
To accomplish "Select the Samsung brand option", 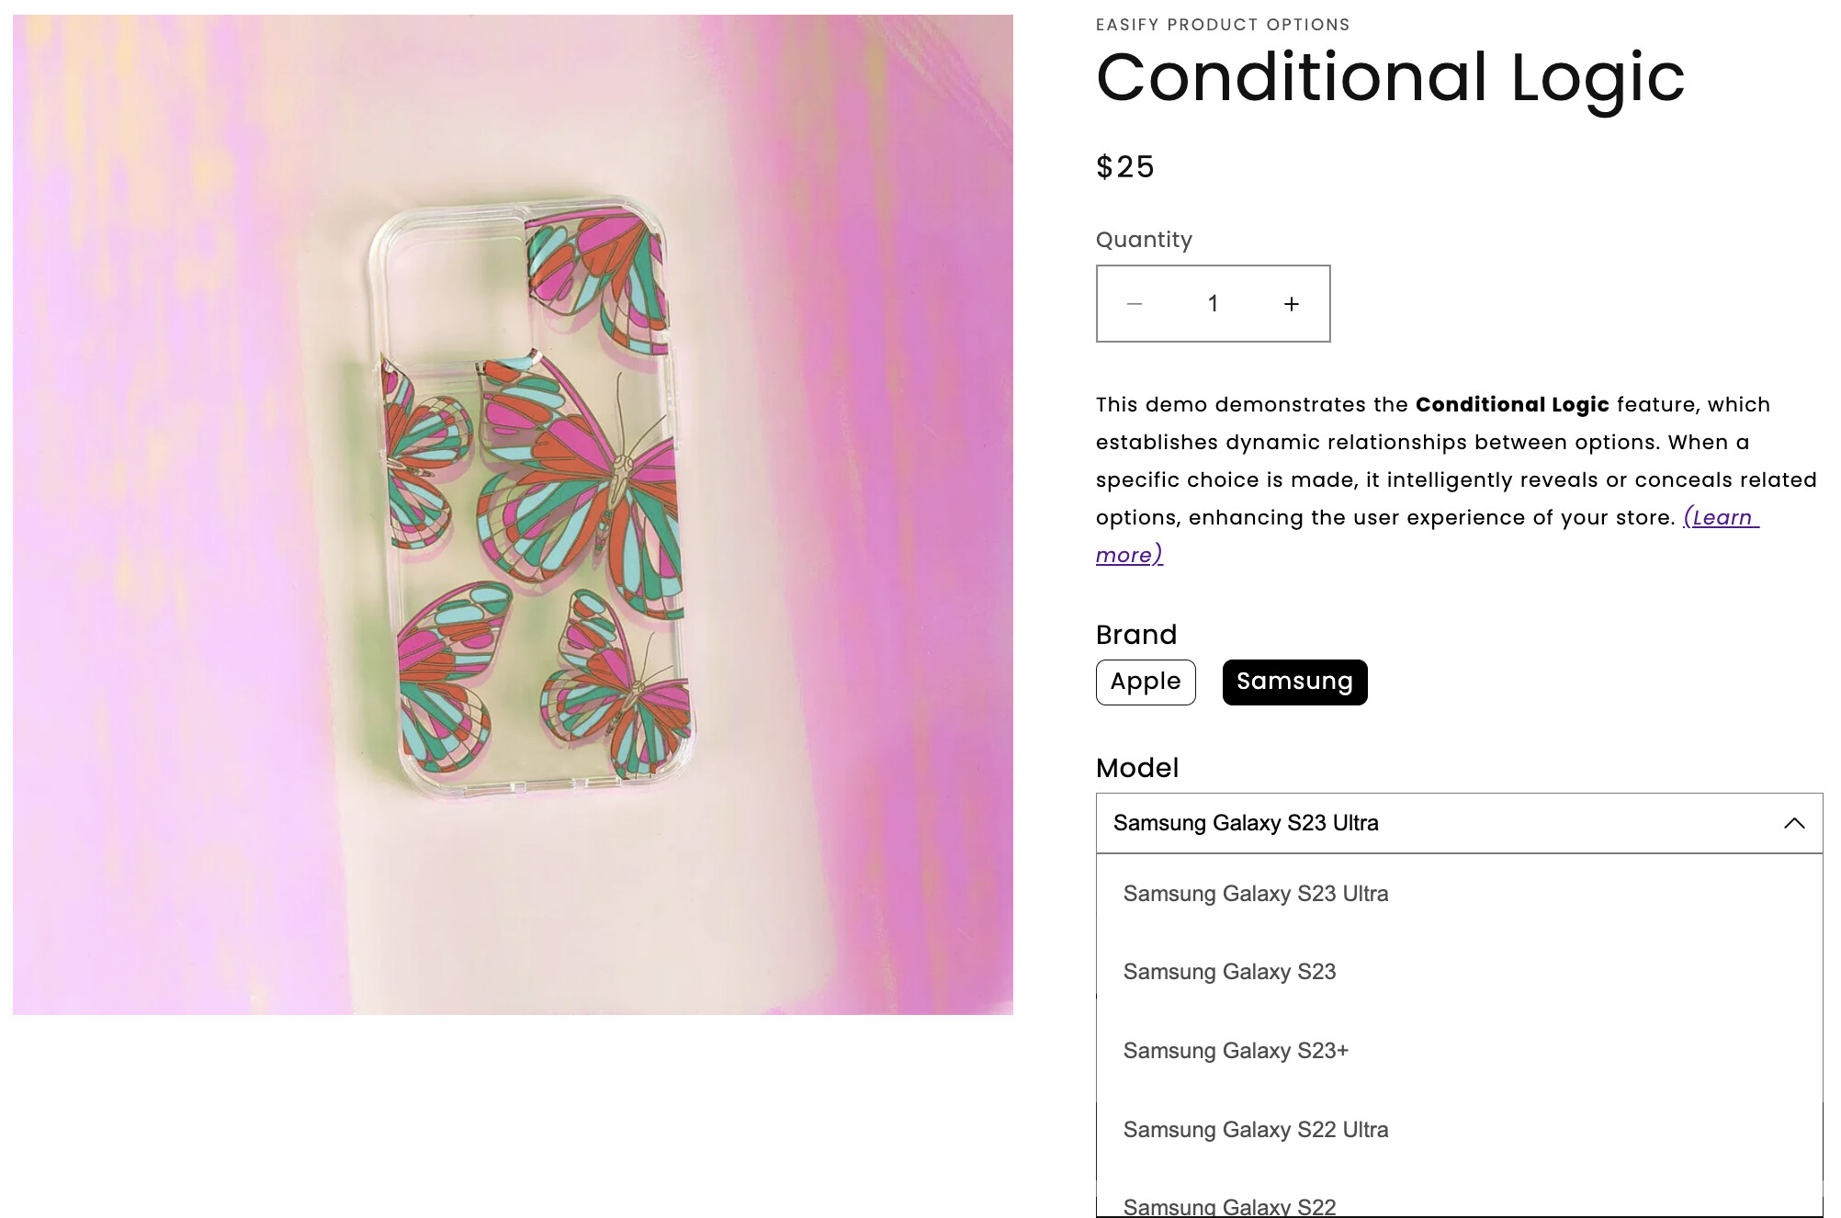I will [1293, 682].
